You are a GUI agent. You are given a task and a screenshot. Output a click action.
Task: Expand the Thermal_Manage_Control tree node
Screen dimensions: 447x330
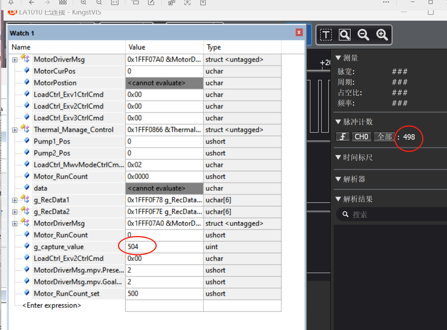pyautogui.click(x=14, y=130)
